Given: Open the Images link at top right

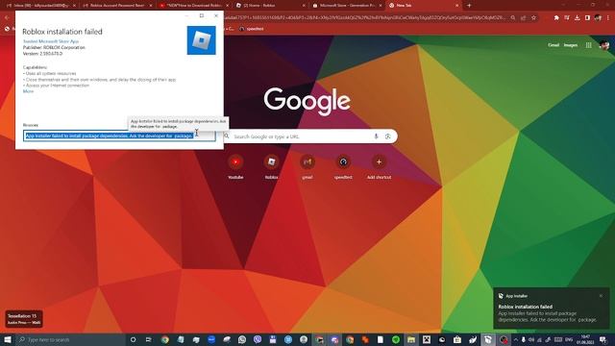Looking at the screenshot, I should pos(570,45).
